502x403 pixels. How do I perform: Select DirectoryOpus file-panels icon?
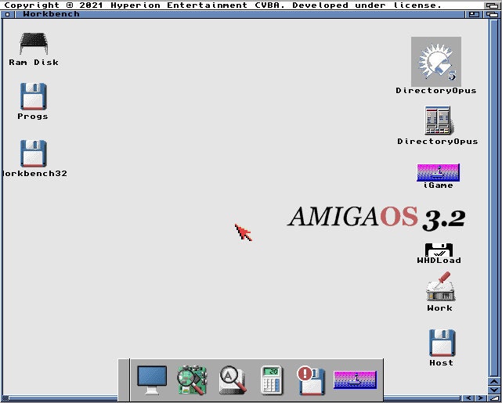[437, 121]
